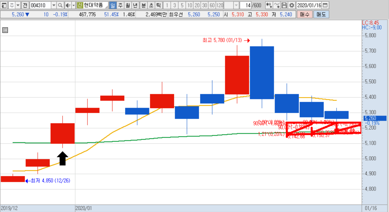
Task: Click the large blue 01/13 candle body
Action: (x=262, y=73)
